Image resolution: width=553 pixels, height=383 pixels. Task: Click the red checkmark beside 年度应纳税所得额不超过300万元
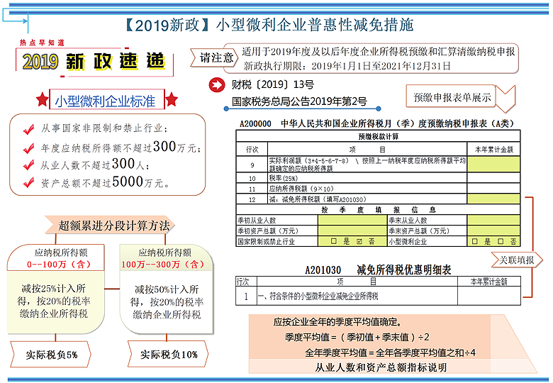(x=28, y=148)
